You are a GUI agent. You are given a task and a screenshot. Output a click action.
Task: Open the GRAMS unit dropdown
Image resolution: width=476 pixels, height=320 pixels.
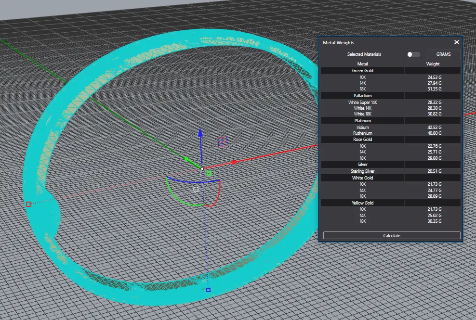444,54
